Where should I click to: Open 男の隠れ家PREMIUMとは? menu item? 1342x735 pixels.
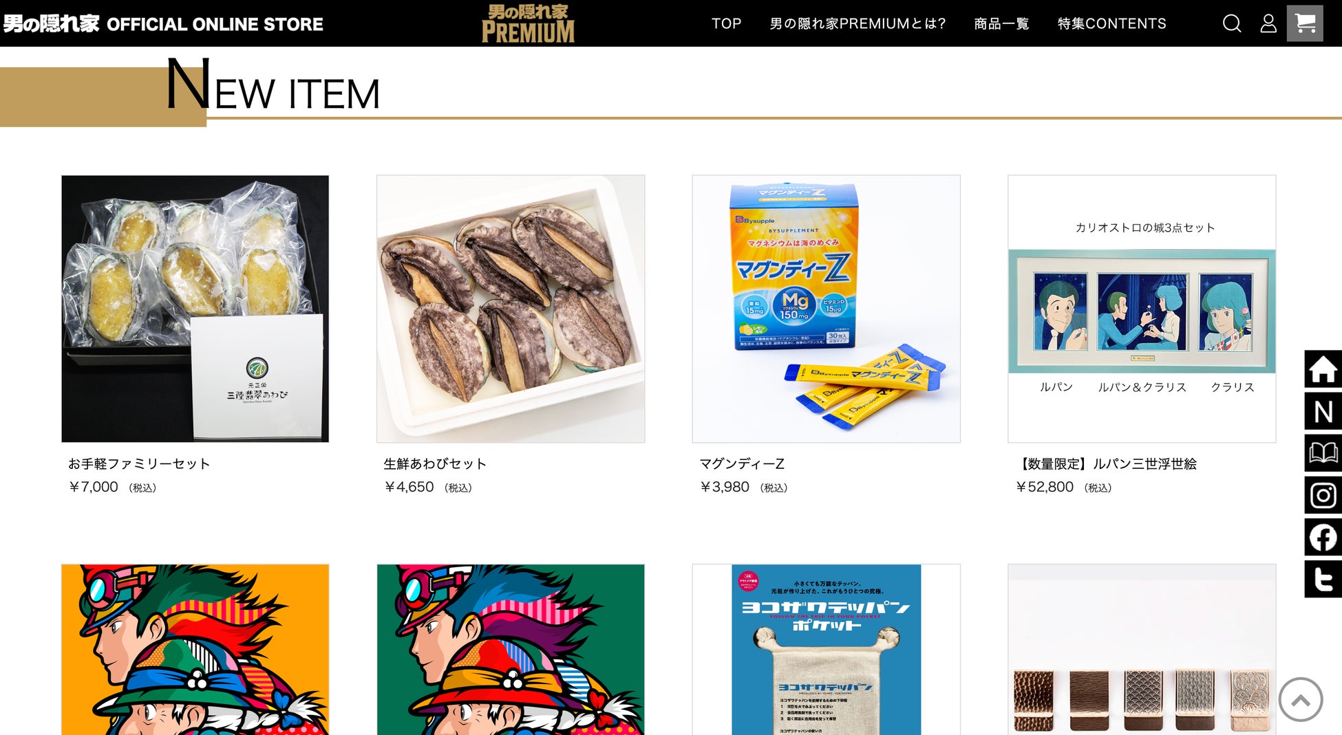click(x=858, y=23)
